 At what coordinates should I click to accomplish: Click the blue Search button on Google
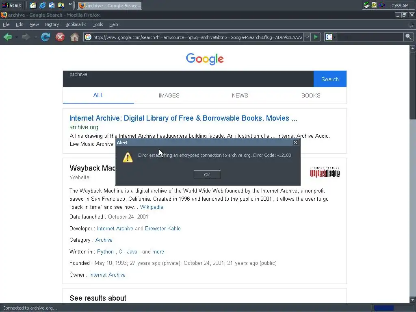(330, 79)
